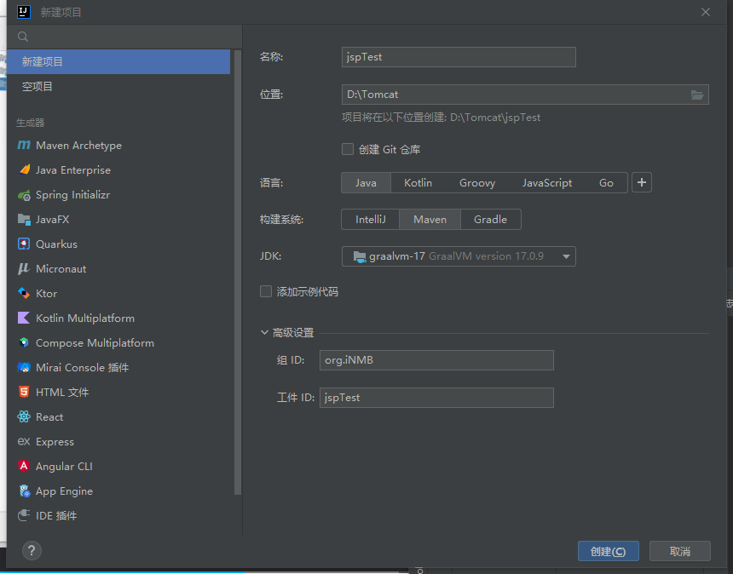733x574 pixels.
Task: Toggle the add sample code checkbox
Action: tap(266, 291)
